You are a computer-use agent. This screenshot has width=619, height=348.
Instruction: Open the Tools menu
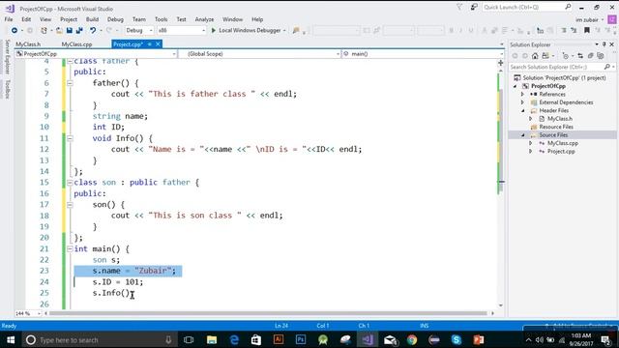(x=162, y=19)
